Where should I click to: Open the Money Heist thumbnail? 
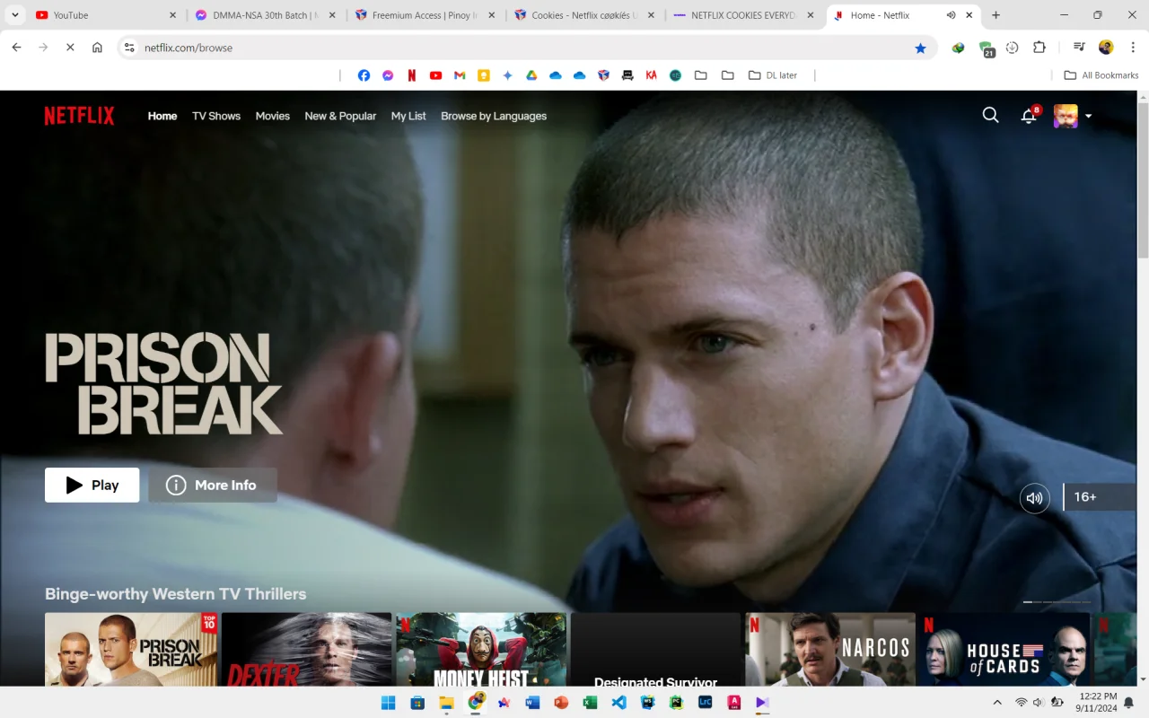481,650
